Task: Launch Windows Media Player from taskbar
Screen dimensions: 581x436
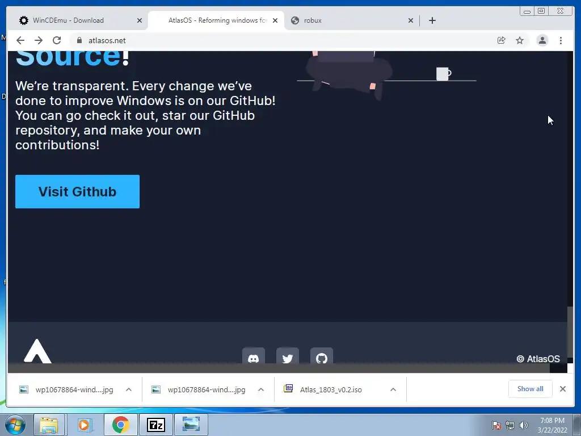Action: pyautogui.click(x=84, y=425)
